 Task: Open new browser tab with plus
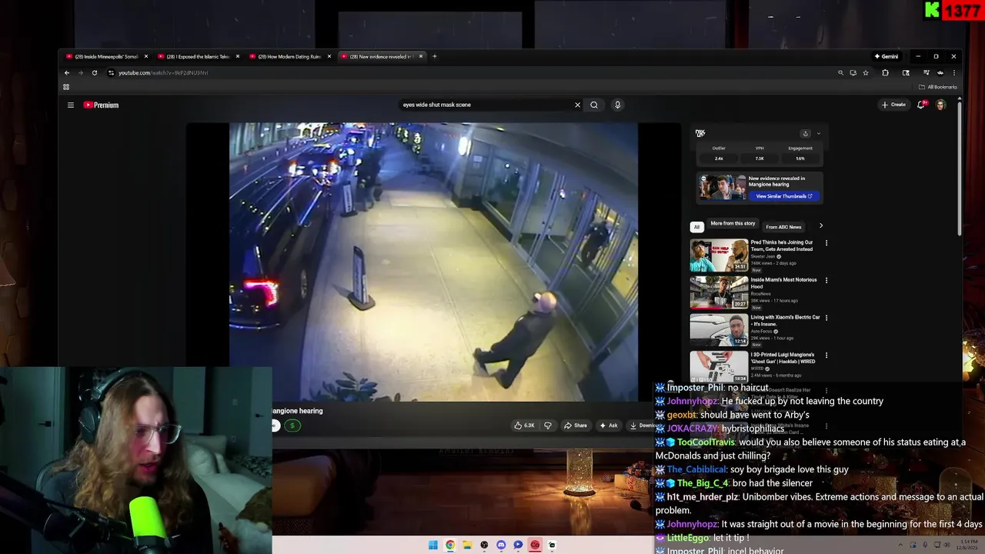(x=434, y=56)
